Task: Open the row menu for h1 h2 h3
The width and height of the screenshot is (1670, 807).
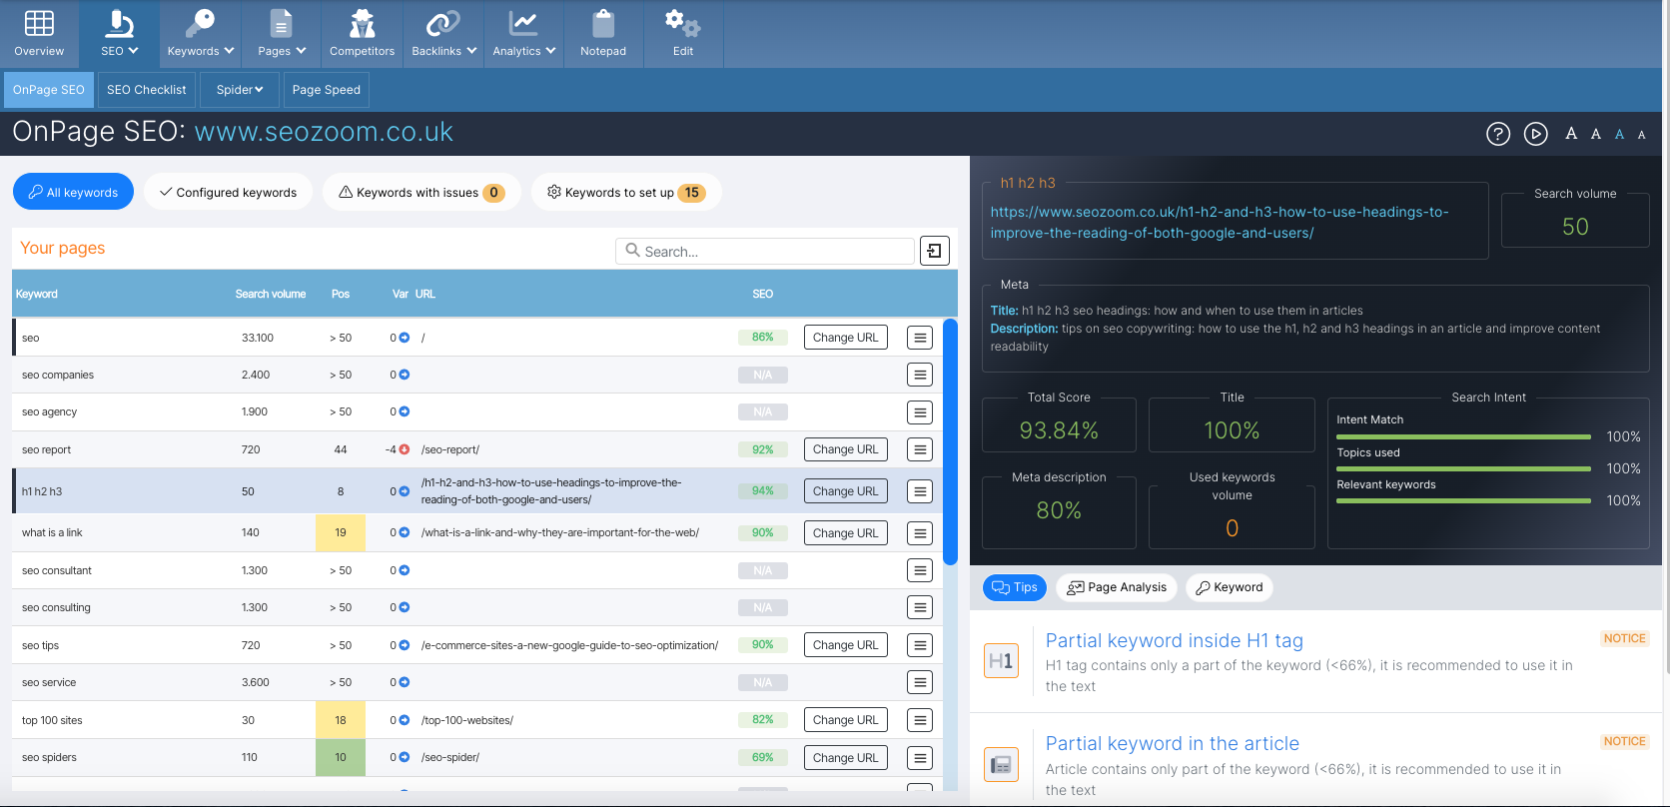Action: point(920,491)
